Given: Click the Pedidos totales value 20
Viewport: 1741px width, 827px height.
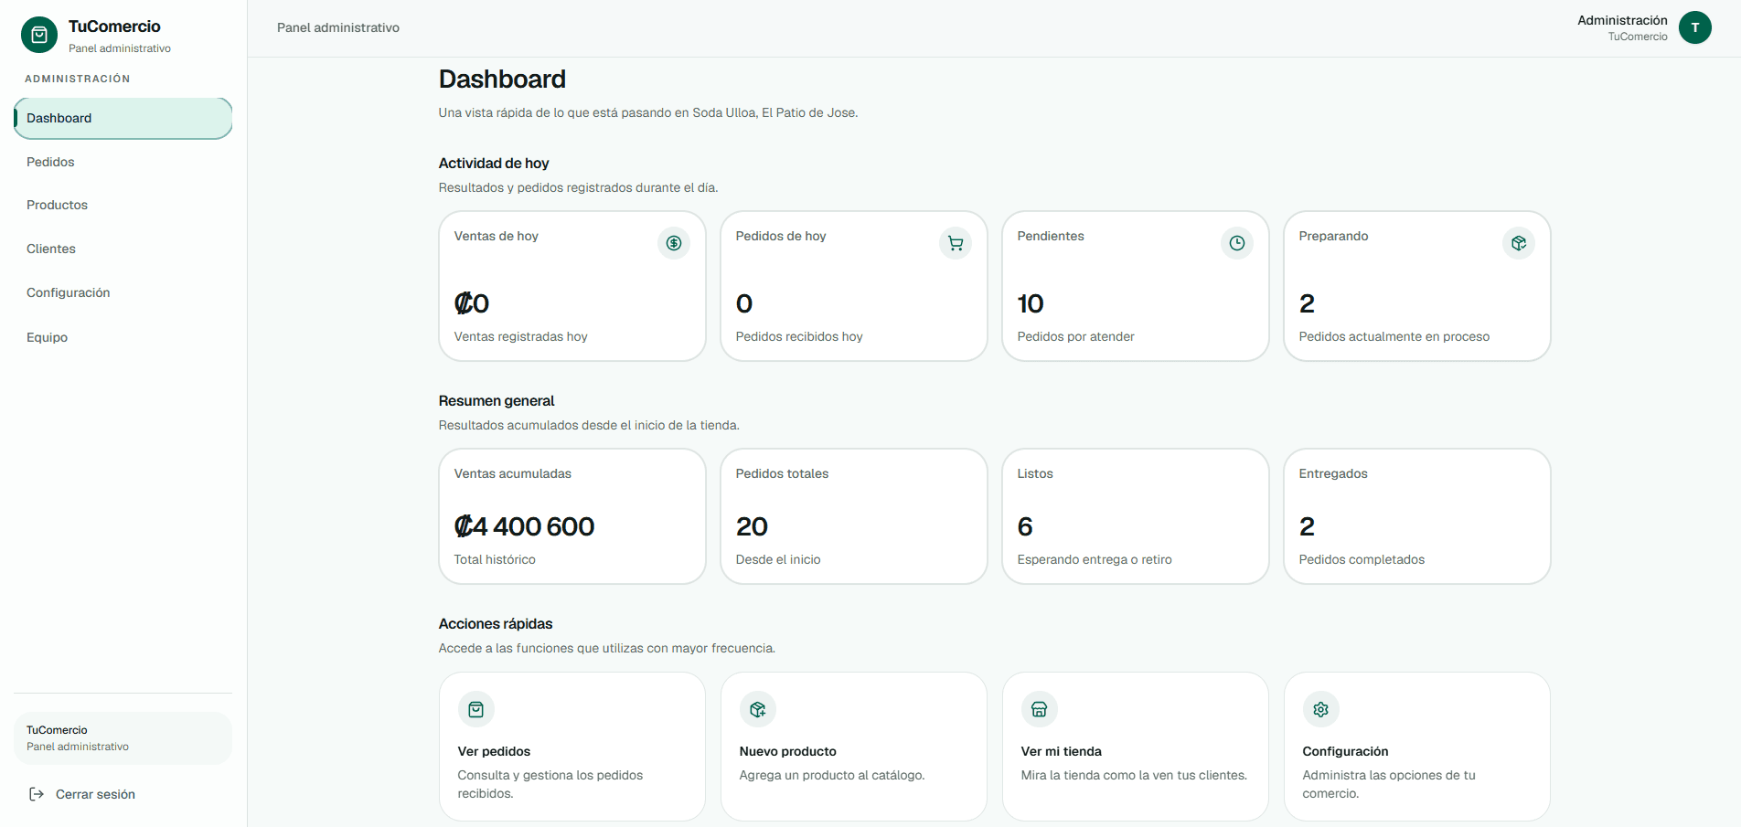Looking at the screenshot, I should tap(752, 526).
